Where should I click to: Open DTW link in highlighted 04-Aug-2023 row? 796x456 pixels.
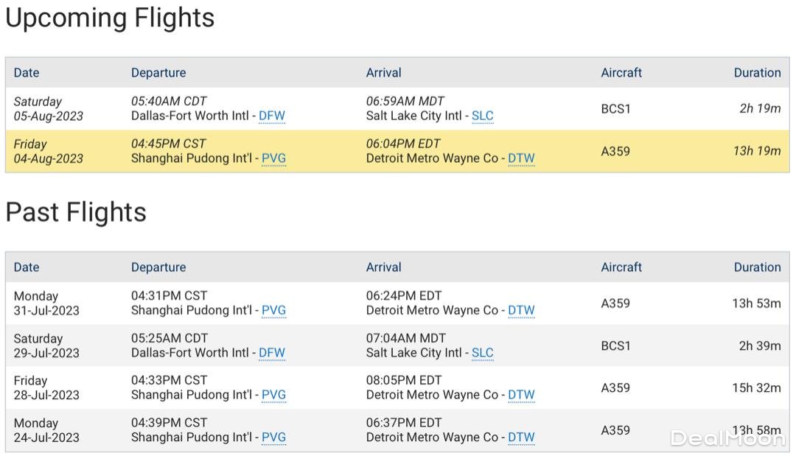pyautogui.click(x=521, y=159)
